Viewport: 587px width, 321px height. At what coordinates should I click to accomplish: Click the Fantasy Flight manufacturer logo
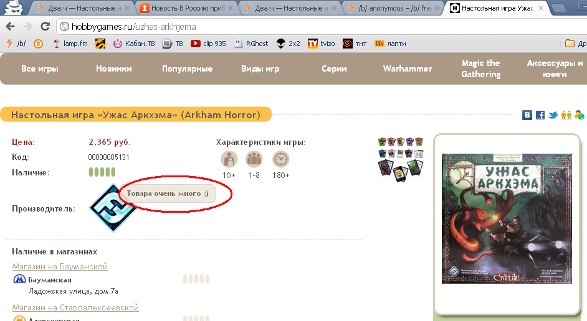pyautogui.click(x=113, y=208)
